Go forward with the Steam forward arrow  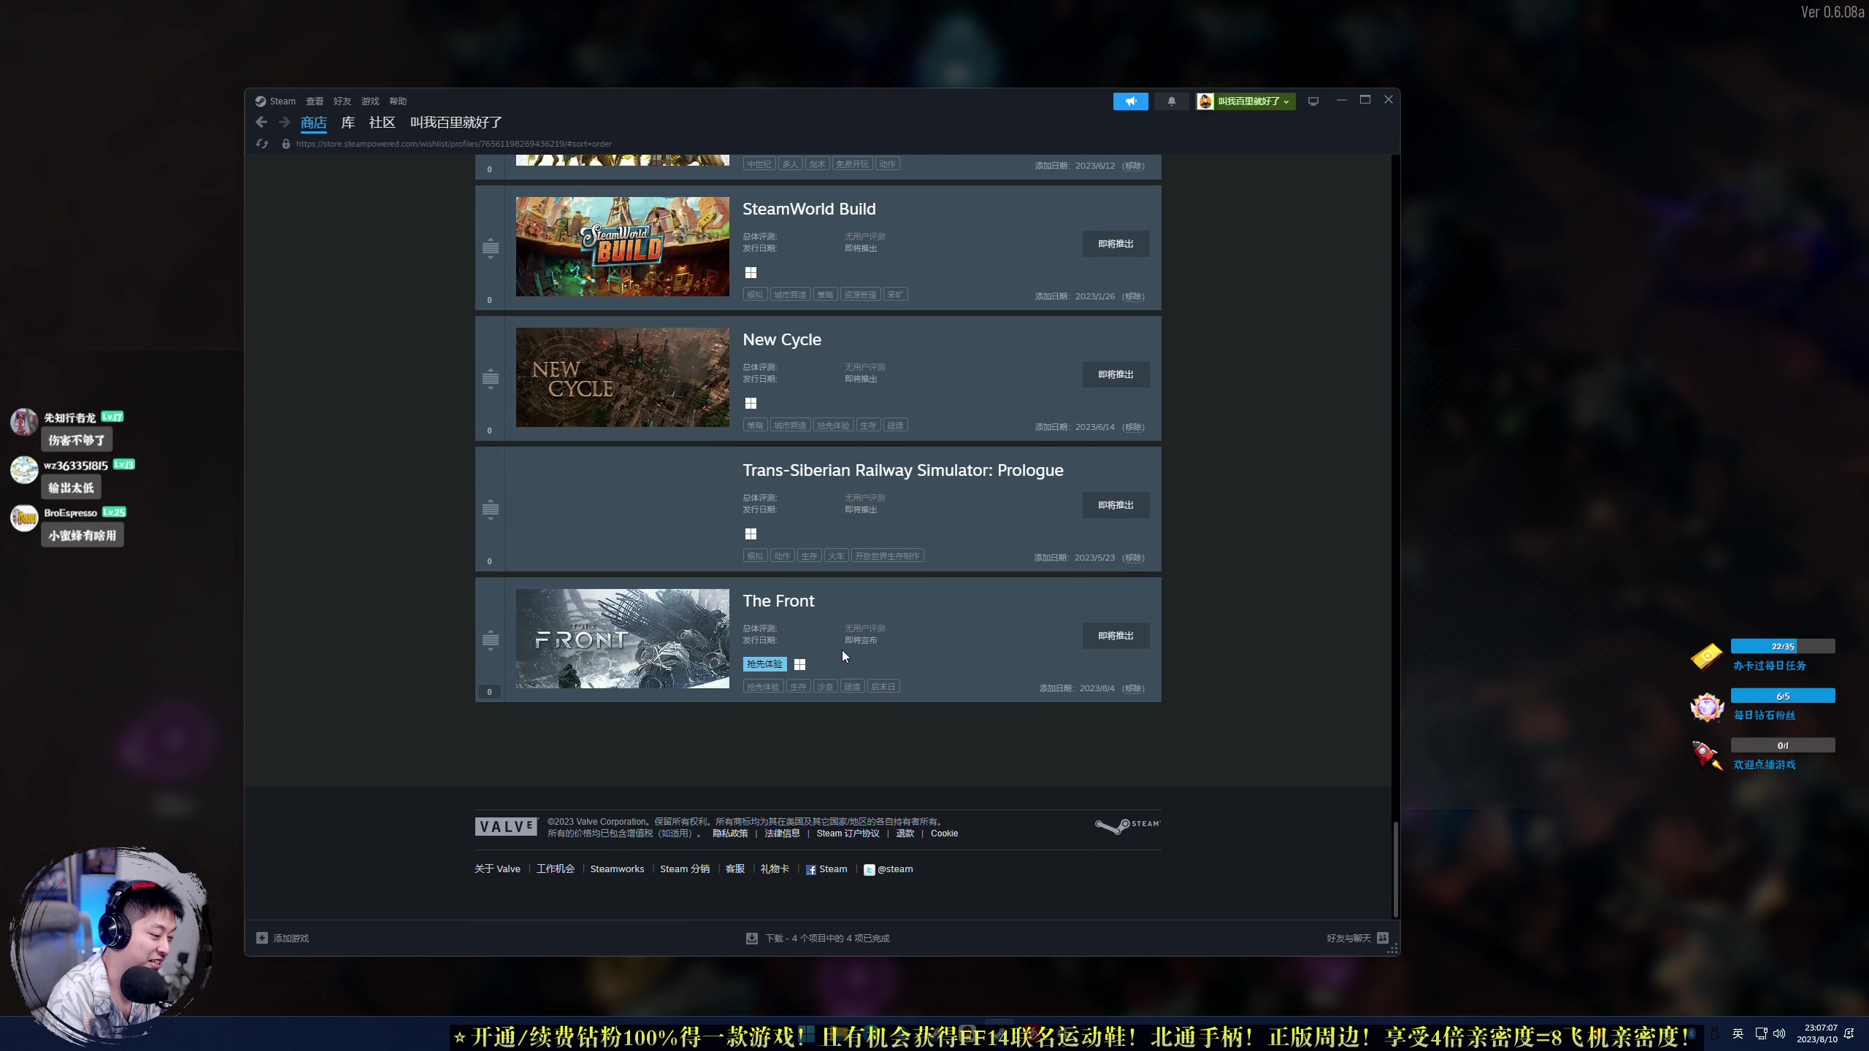284,122
